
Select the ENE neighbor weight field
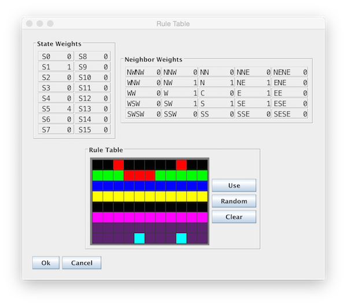click(290, 82)
